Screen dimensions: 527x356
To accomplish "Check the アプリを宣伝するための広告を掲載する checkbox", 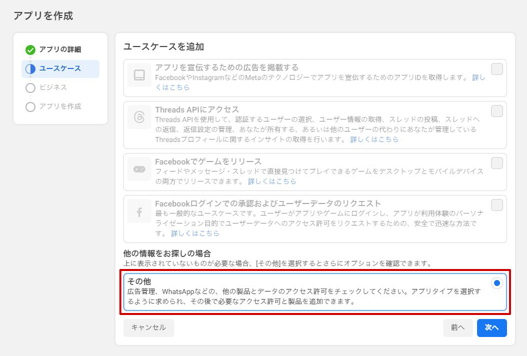I will pyautogui.click(x=497, y=69).
